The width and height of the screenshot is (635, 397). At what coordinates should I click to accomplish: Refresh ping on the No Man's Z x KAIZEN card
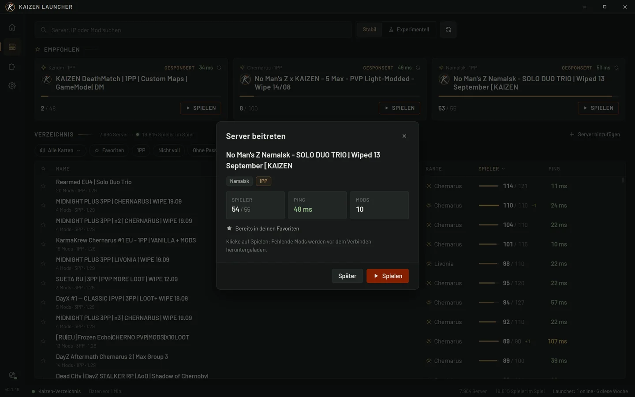[418, 68]
